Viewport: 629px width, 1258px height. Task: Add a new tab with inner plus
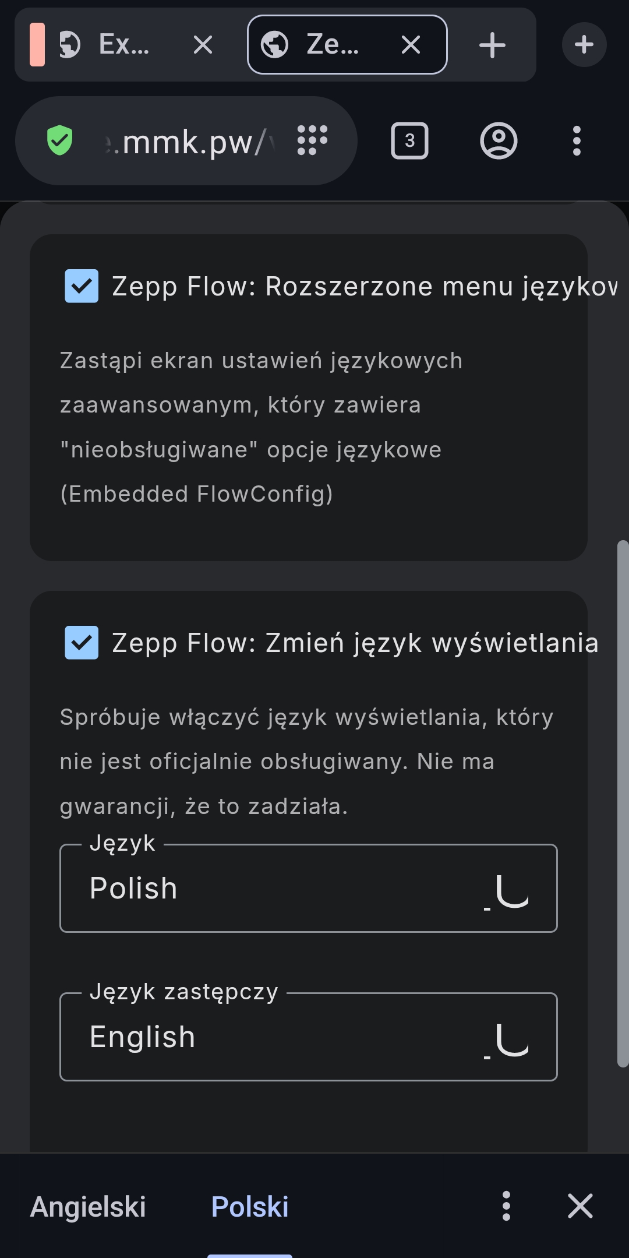point(492,45)
